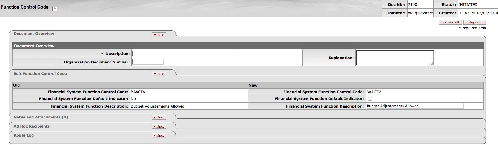Hide the Edit Function Control Code section

(x=159, y=74)
